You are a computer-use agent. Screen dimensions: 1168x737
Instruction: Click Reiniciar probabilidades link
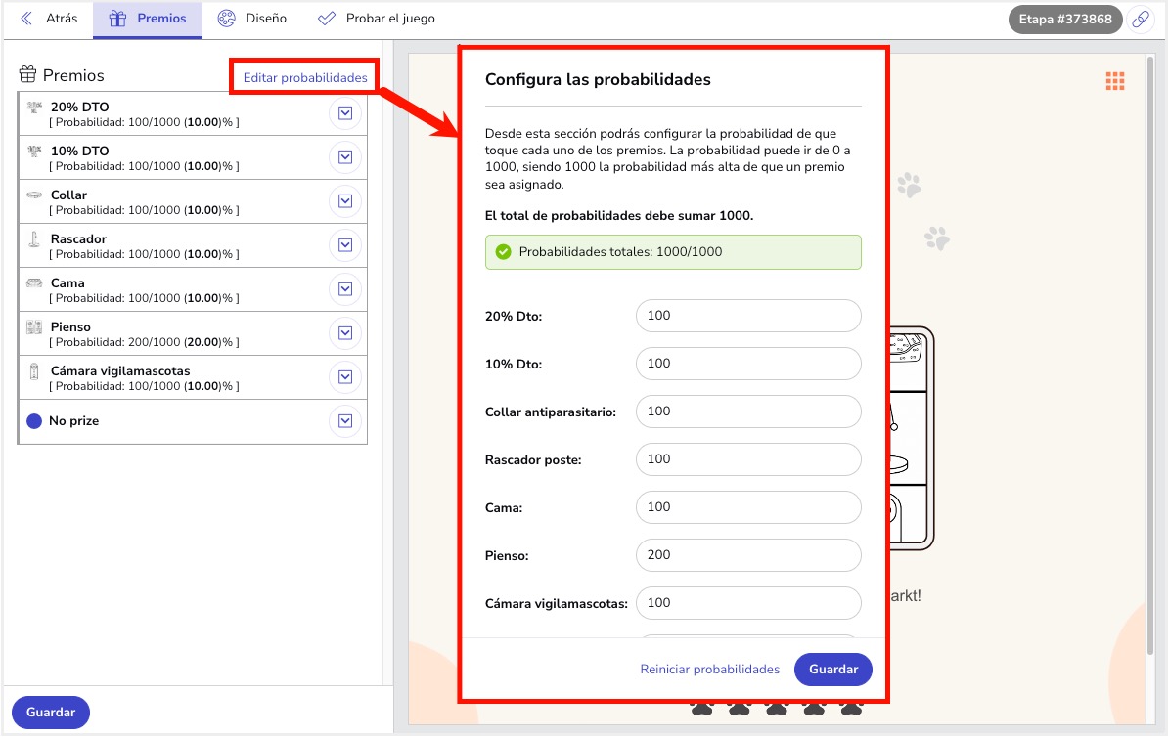(x=710, y=670)
